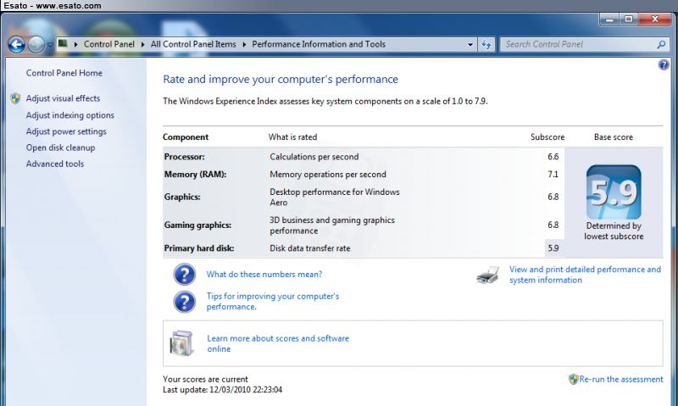Re-run the assessment
This screenshot has height=406, width=678.
(x=621, y=379)
